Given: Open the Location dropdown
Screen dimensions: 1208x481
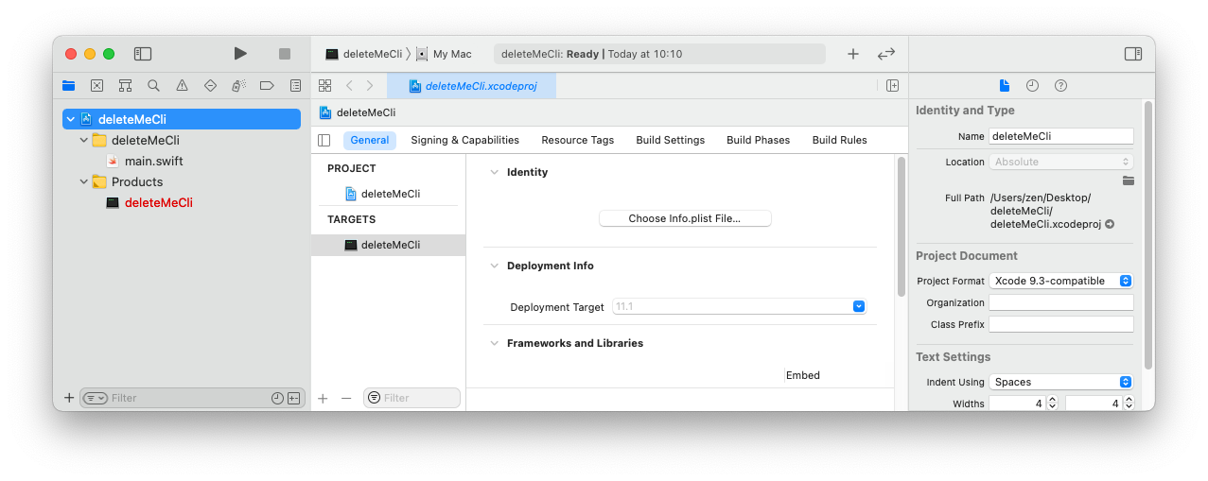Looking at the screenshot, I should pos(1060,162).
